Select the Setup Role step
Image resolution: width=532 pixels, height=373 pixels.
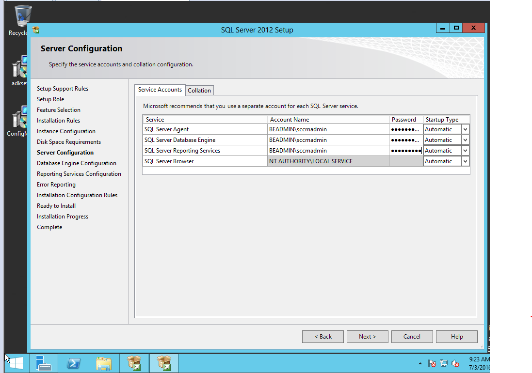pos(50,99)
